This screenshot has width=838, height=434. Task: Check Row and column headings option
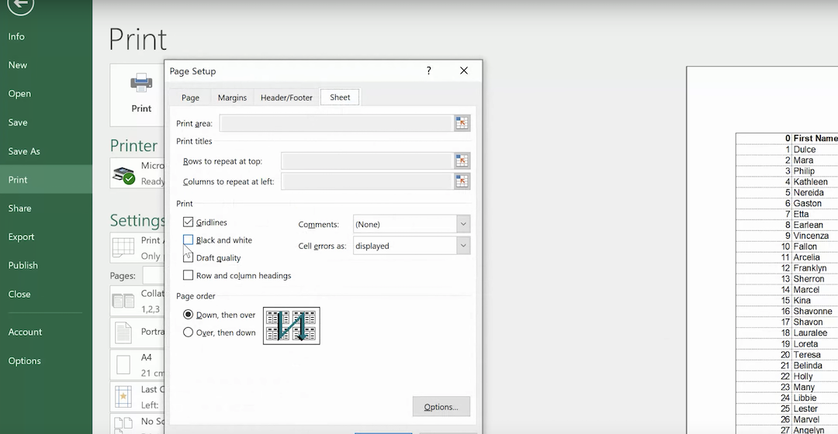tap(189, 275)
